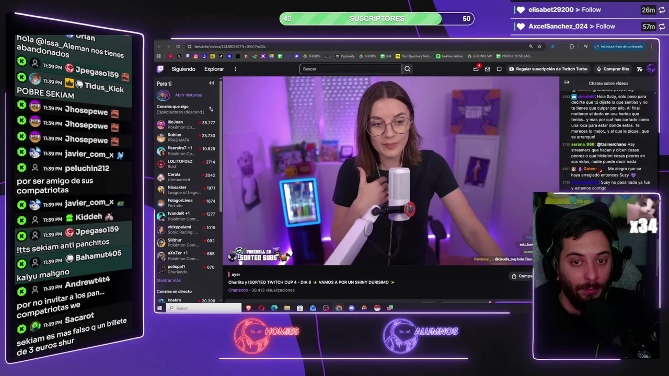The image size is (669, 376).
Task: Open the Twitch three-dot more menu
Action: click(235, 69)
